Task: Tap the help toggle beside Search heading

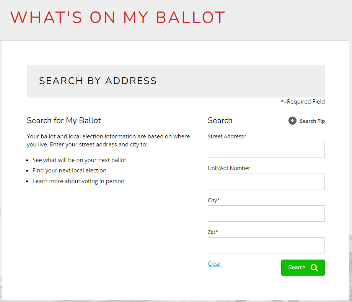Action: pos(292,120)
